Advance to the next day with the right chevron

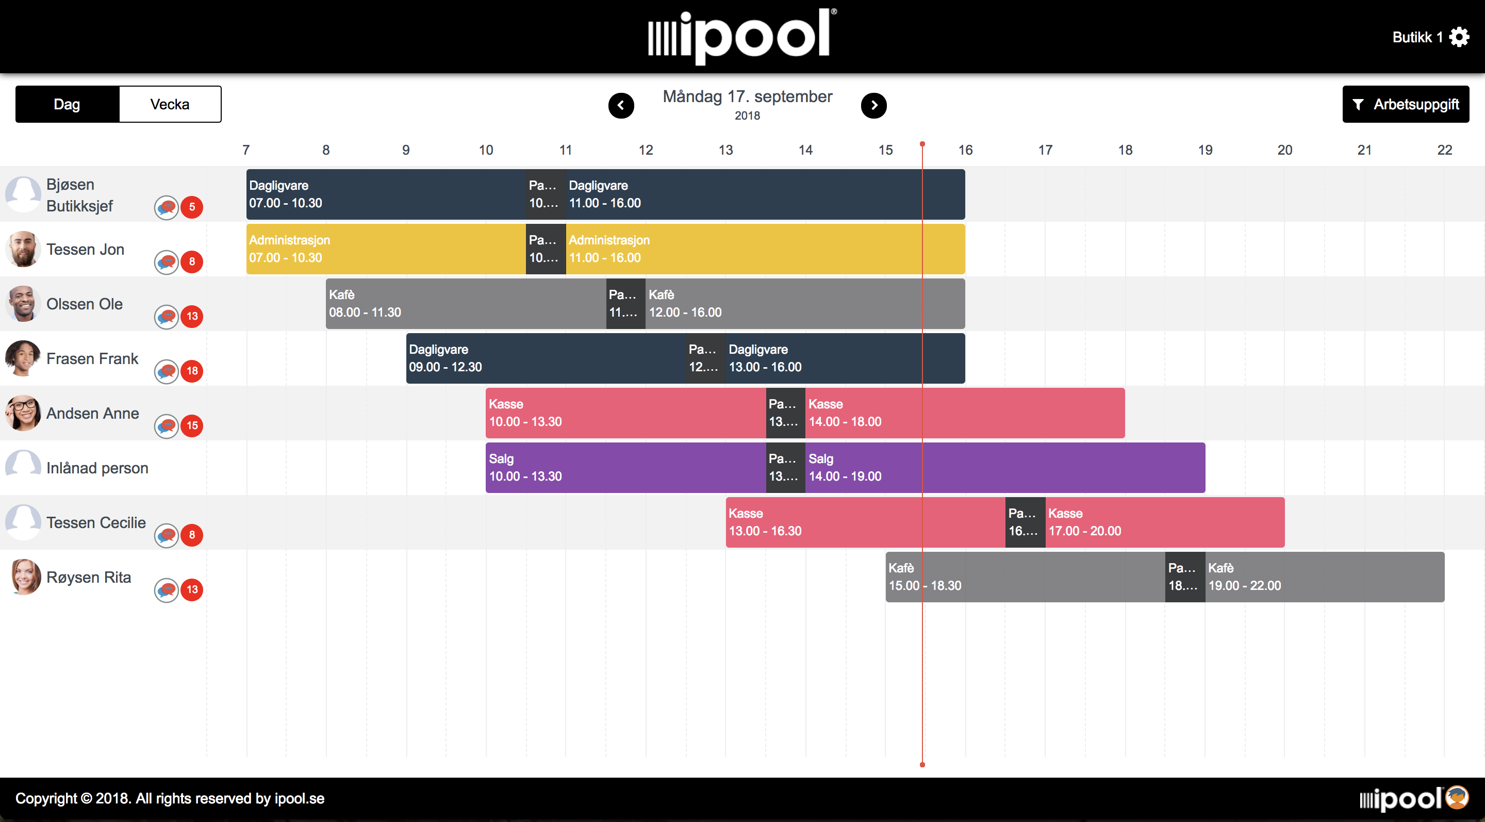click(874, 106)
